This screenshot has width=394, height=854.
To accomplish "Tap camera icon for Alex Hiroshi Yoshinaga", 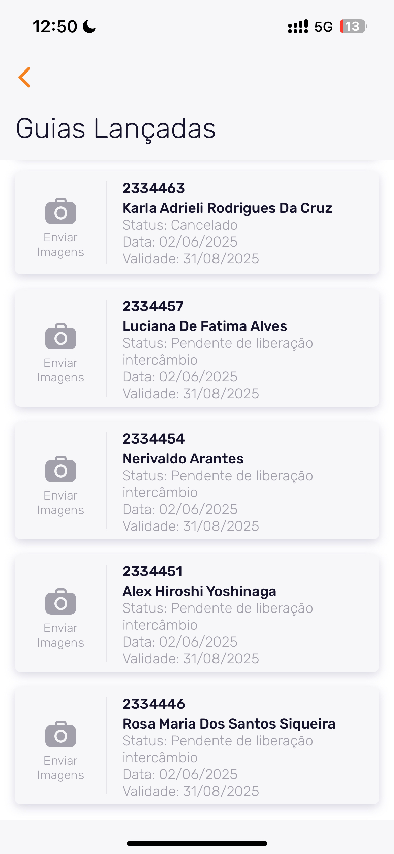I will [61, 602].
